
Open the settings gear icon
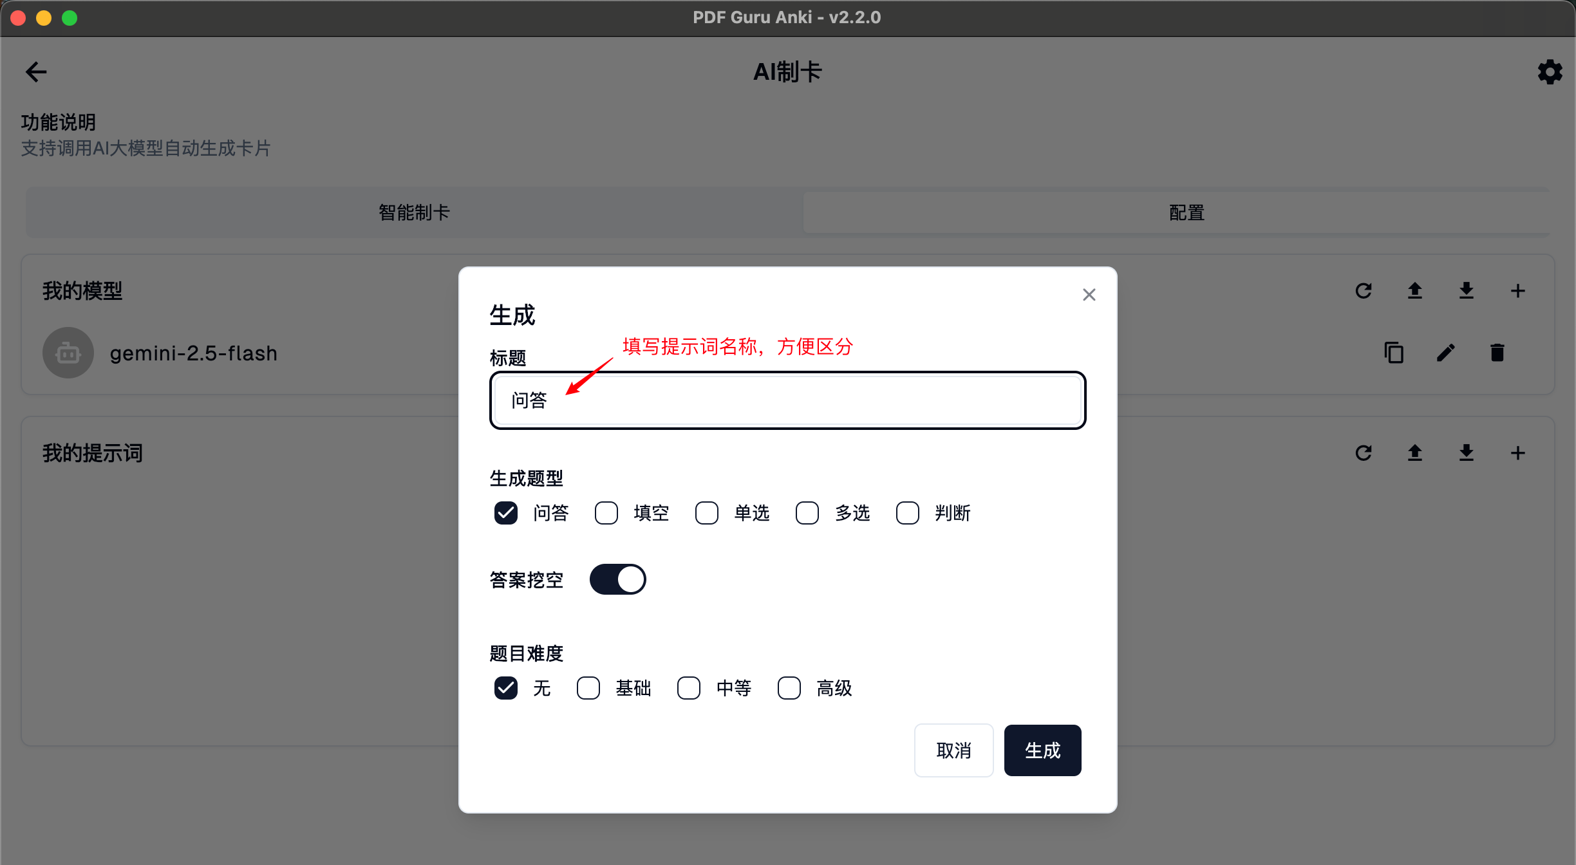(x=1550, y=71)
